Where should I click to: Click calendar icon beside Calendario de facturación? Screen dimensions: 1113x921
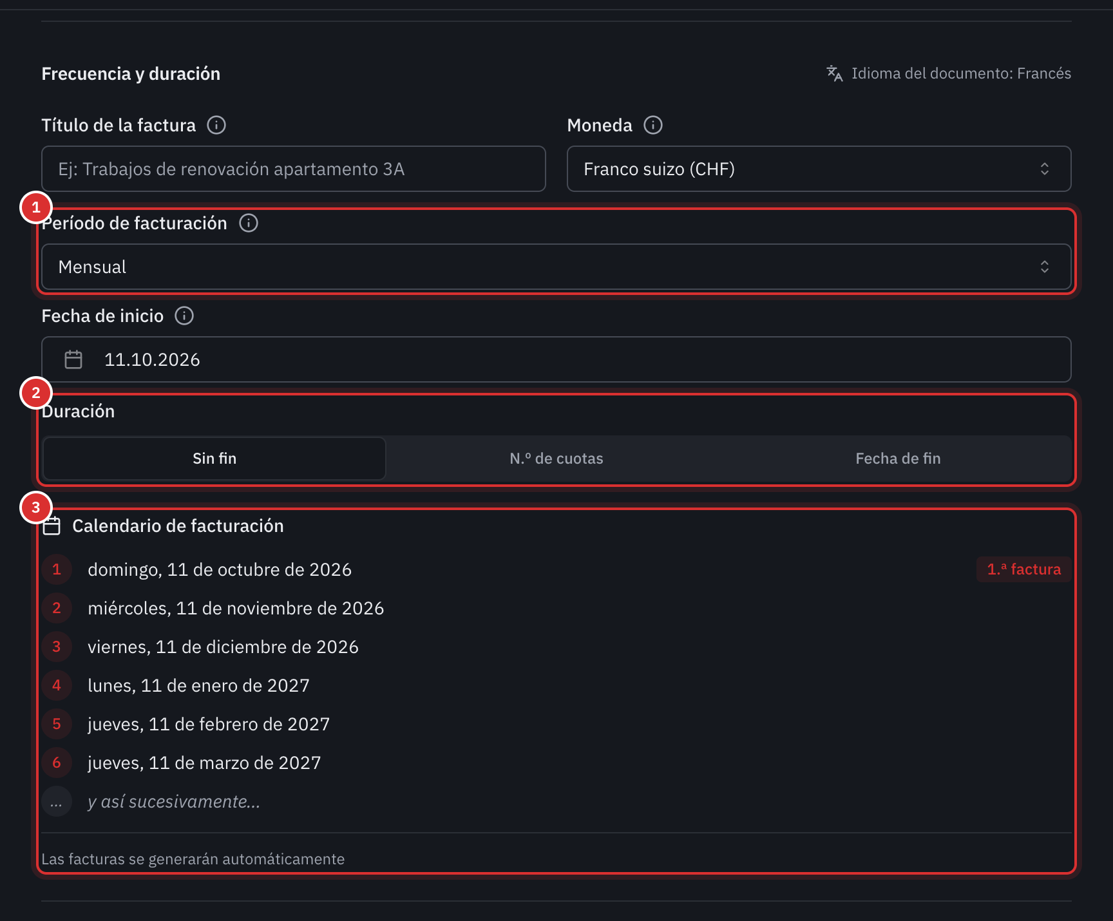tap(52, 526)
